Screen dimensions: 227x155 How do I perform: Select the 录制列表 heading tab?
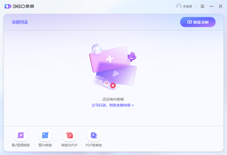tap(20, 22)
